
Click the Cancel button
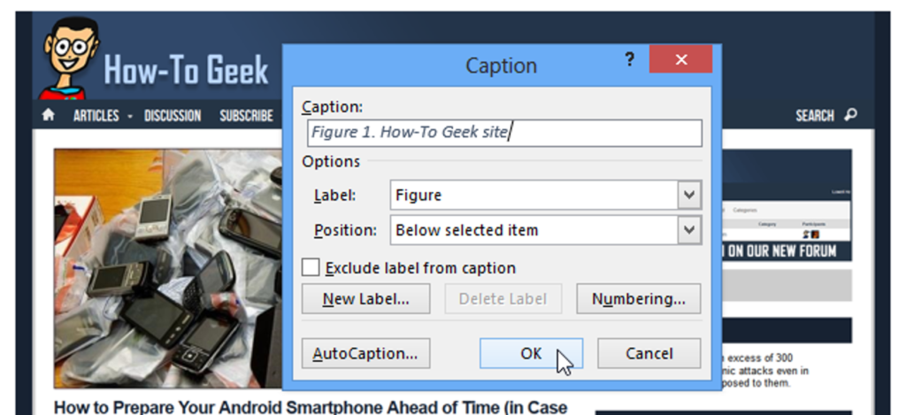[x=649, y=353]
